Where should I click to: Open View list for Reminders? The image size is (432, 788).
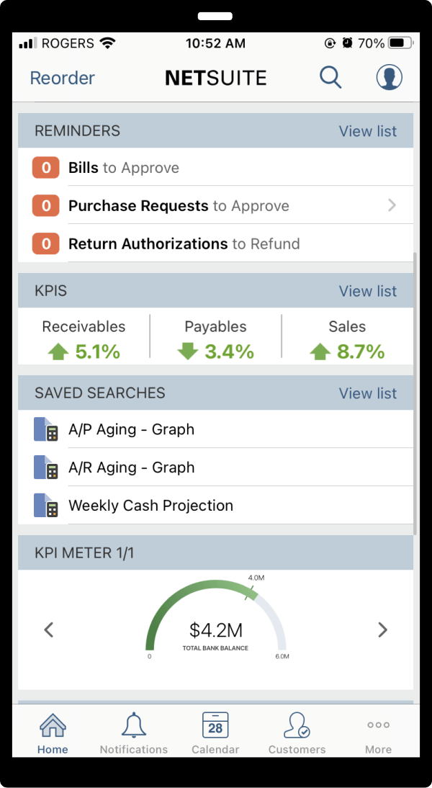[x=368, y=131]
